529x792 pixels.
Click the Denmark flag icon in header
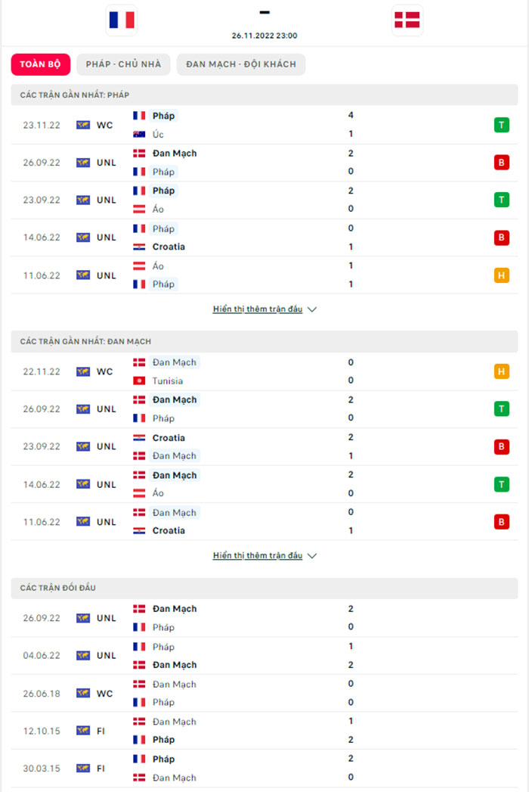408,20
